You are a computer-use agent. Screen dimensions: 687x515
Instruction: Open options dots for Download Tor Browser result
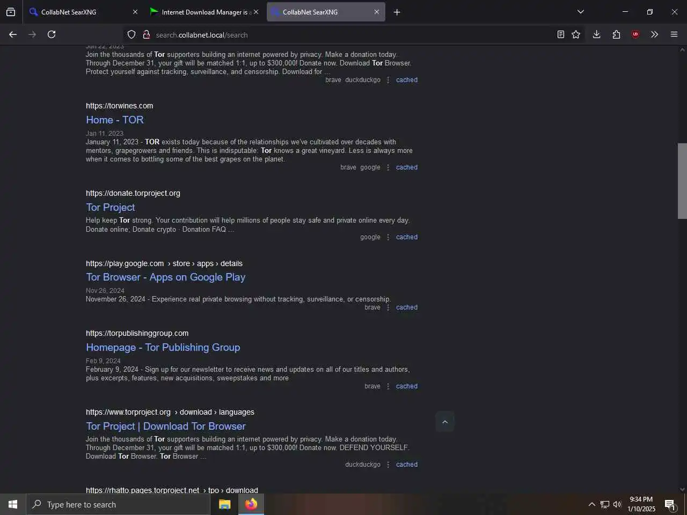point(388,465)
